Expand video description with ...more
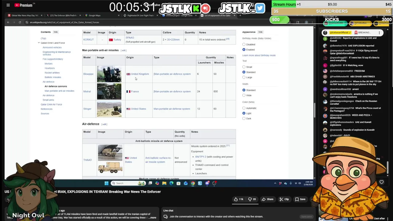The image size is (393, 221). (x=152, y=218)
